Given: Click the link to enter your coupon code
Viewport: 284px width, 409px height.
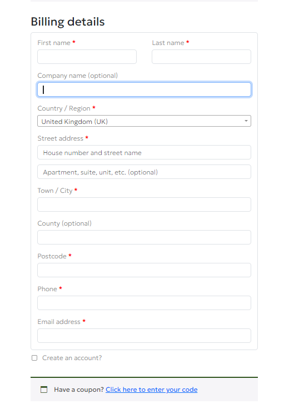Looking at the screenshot, I should [x=152, y=390].
